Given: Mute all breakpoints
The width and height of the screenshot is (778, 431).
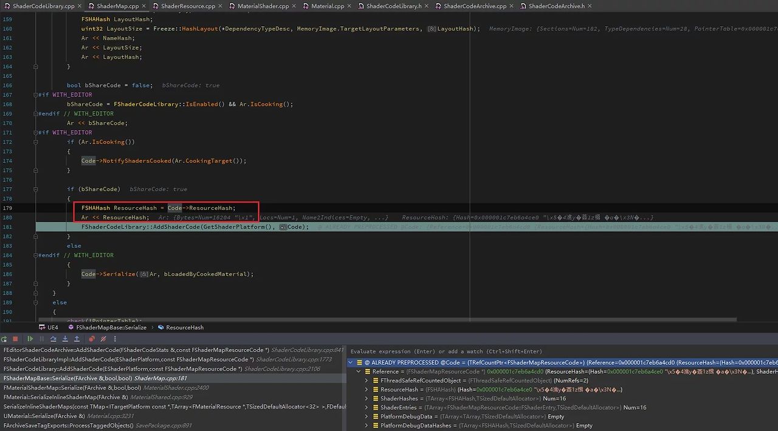Looking at the screenshot, I should (103, 339).
